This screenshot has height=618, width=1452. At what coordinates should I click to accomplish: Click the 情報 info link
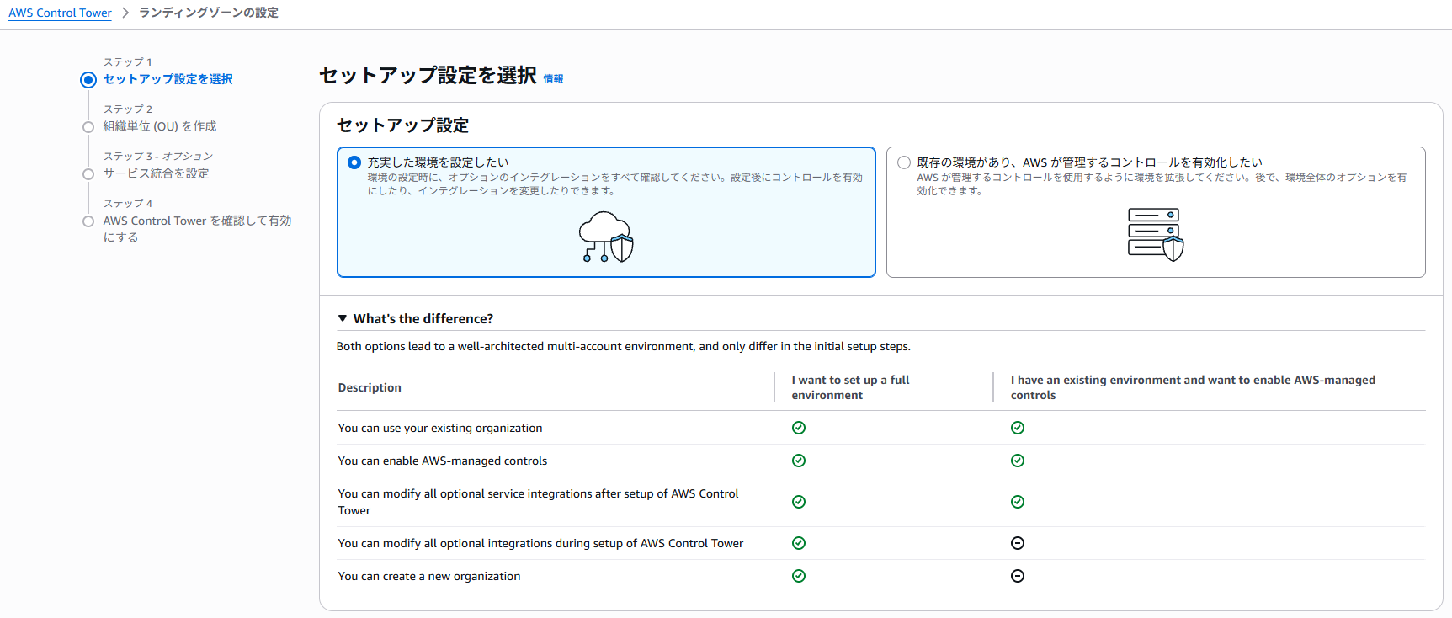click(x=553, y=79)
